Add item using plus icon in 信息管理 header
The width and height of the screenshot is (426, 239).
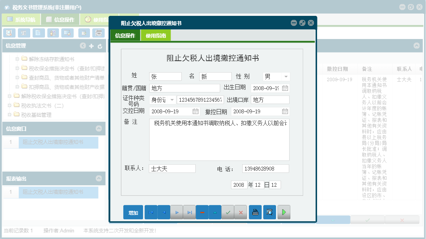(x=91, y=46)
